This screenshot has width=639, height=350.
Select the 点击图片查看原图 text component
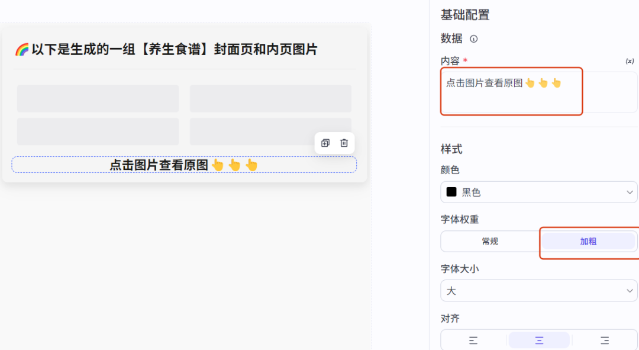point(184,165)
